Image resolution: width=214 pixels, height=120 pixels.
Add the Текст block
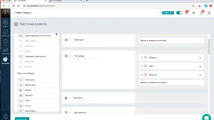coord(36,100)
